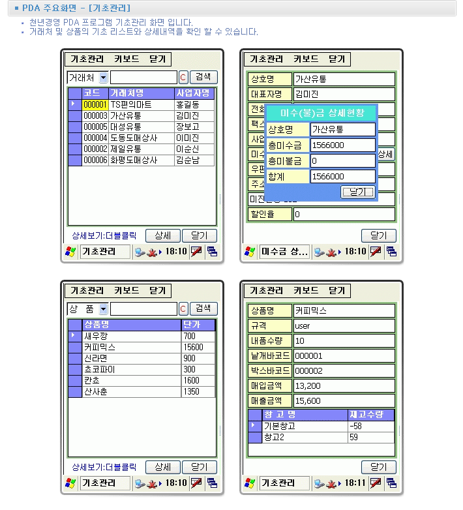The width and height of the screenshot is (463, 510).
Task: Click 매출금액 field showing 15,600
Action: [x=344, y=400]
